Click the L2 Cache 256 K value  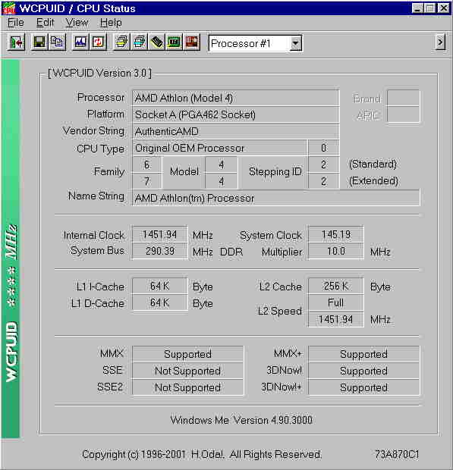(336, 286)
